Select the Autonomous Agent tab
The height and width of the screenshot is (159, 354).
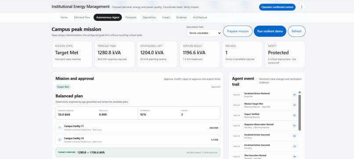coord(108,18)
